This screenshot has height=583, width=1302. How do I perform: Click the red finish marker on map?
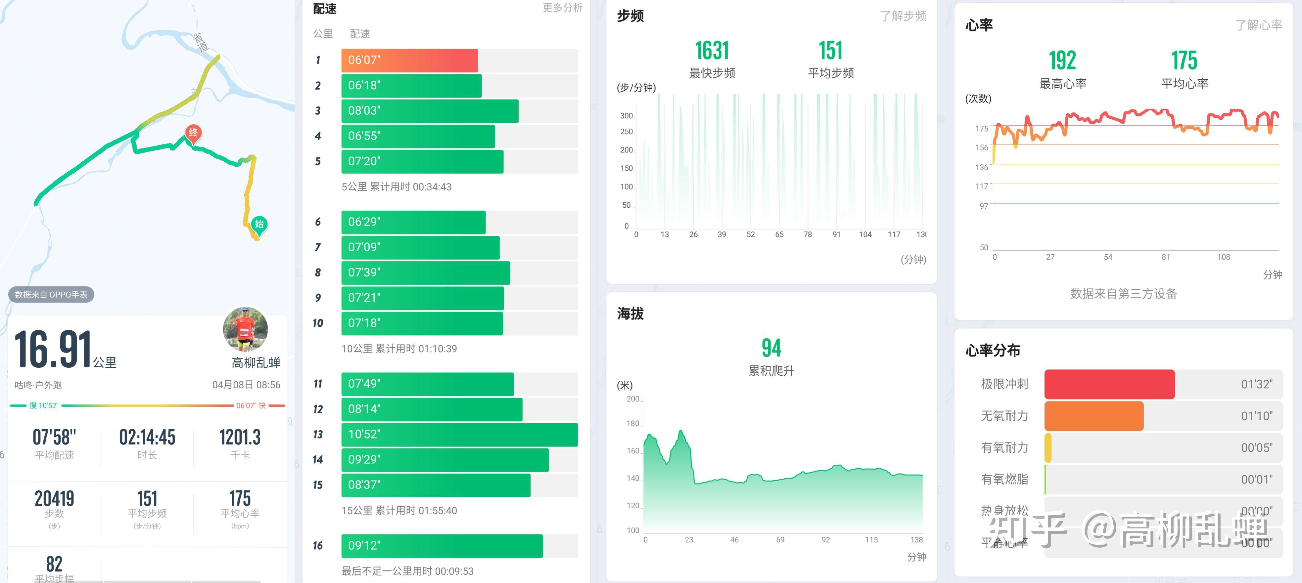pos(193,133)
